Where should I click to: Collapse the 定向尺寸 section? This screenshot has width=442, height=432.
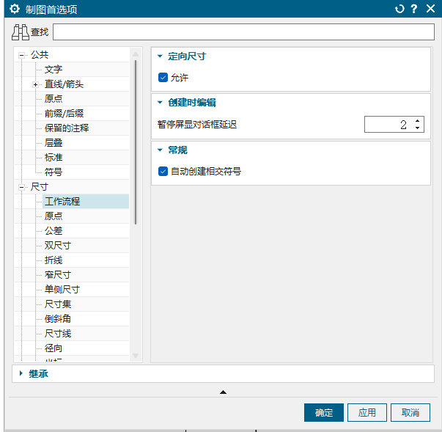pos(160,56)
